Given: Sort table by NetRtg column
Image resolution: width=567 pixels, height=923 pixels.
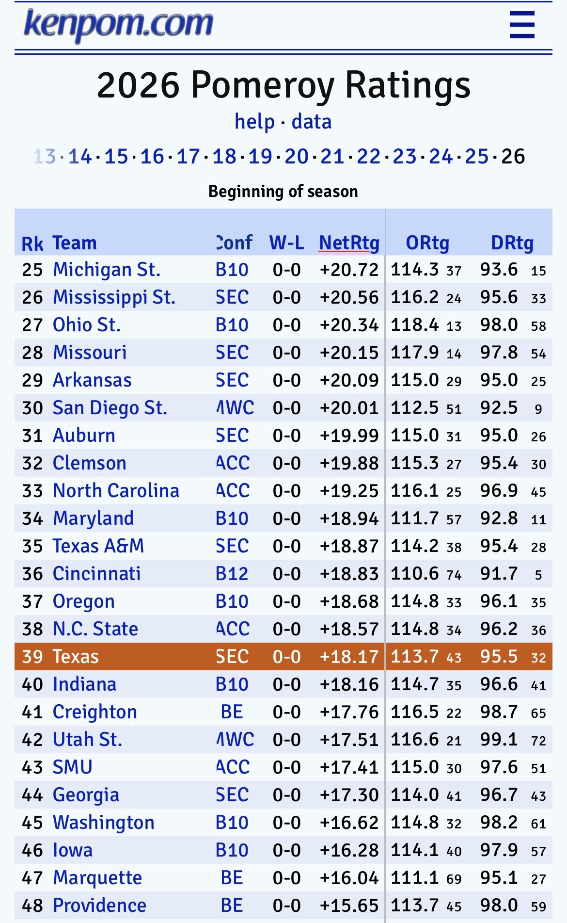Looking at the screenshot, I should pyautogui.click(x=349, y=243).
